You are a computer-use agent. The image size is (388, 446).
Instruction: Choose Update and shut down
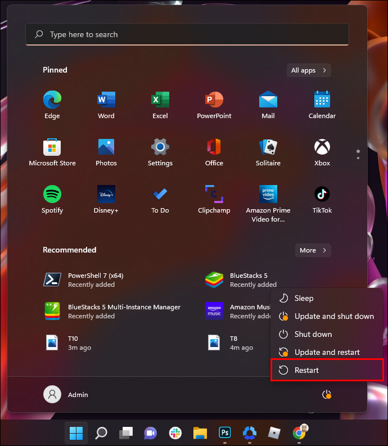point(327,316)
